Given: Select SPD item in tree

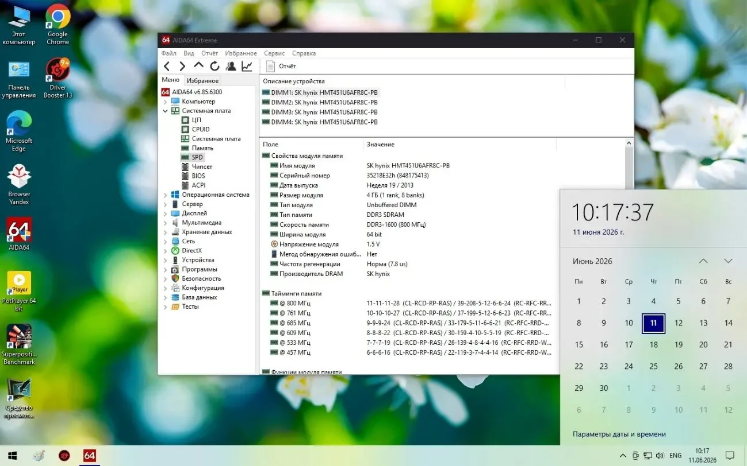Looking at the screenshot, I should click(197, 157).
